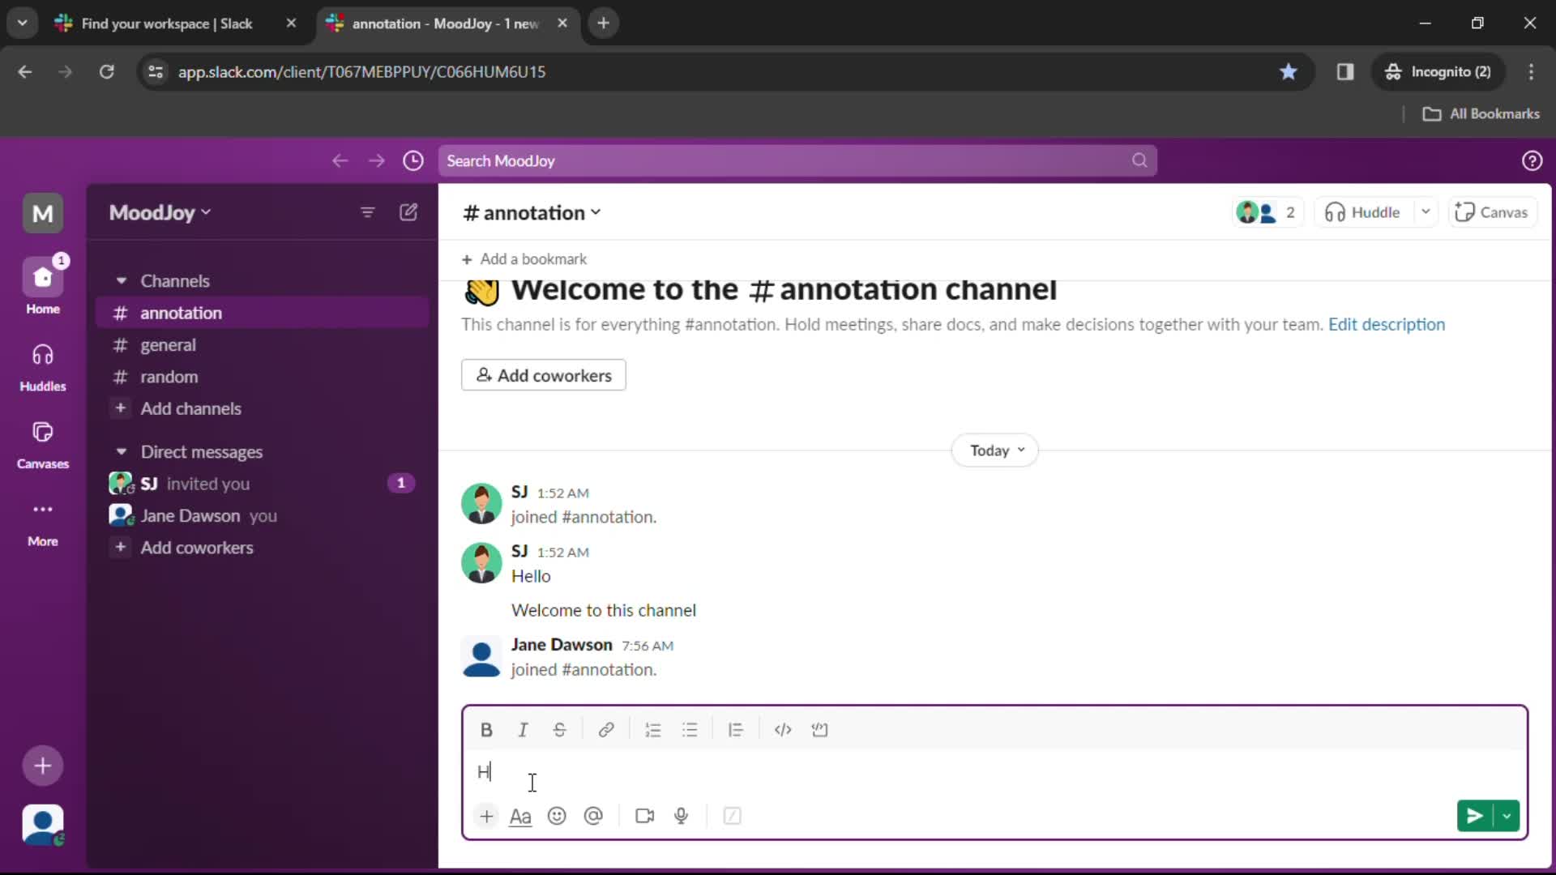
Task: Start a bulleted list in composer
Action: (690, 730)
